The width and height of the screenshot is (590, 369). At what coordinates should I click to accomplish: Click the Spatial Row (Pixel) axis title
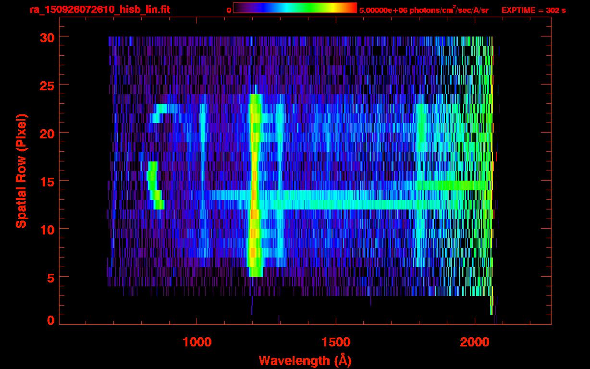pos(21,171)
